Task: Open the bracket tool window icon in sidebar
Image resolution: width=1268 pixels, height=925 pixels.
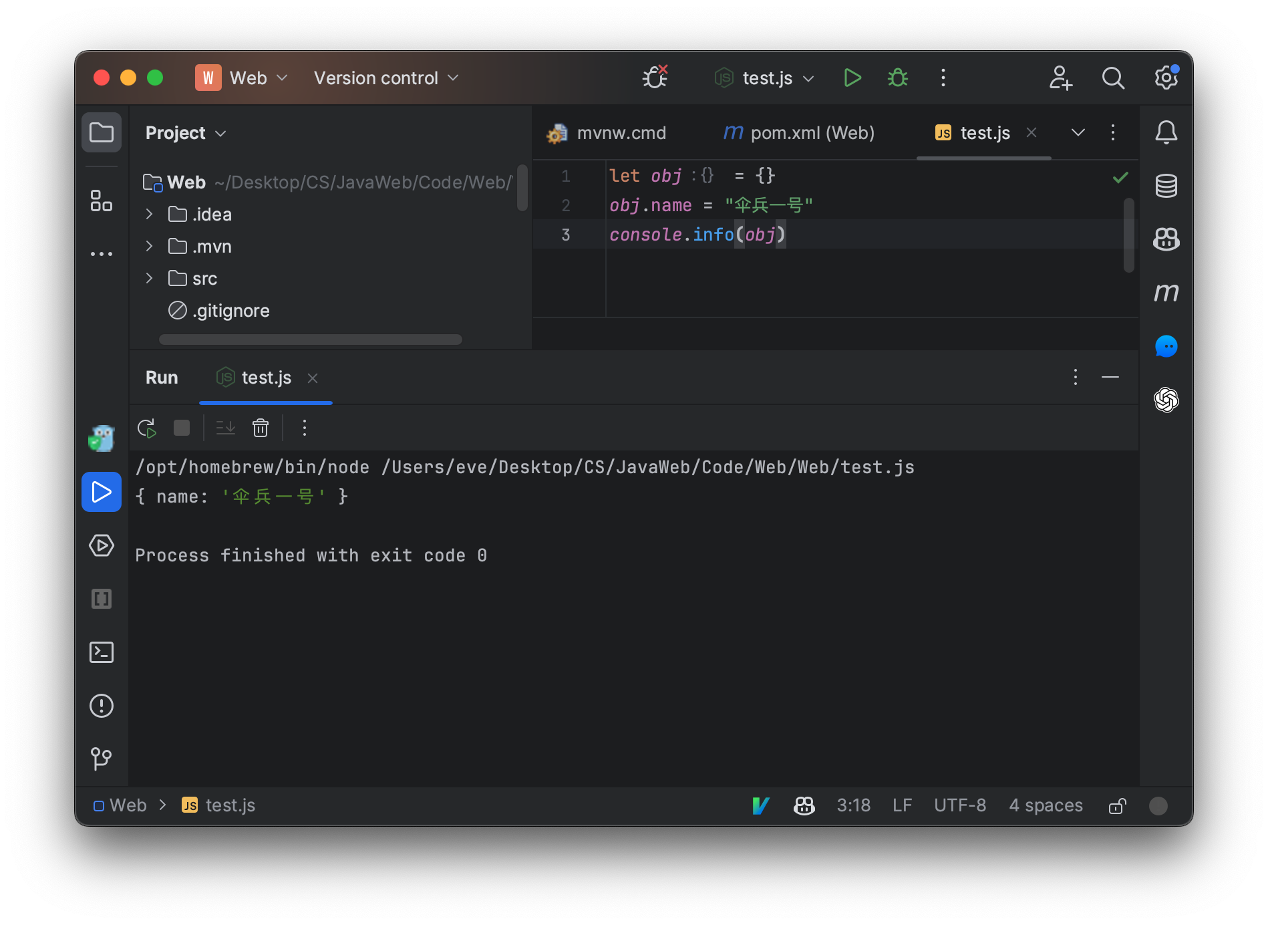Action: [102, 599]
